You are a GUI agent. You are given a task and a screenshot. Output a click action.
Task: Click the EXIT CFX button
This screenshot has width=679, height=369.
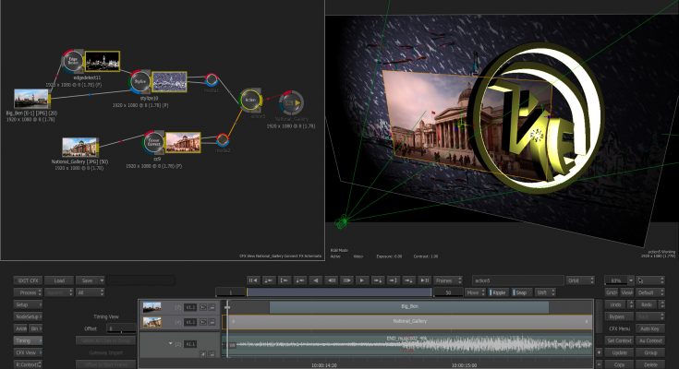pos(28,280)
